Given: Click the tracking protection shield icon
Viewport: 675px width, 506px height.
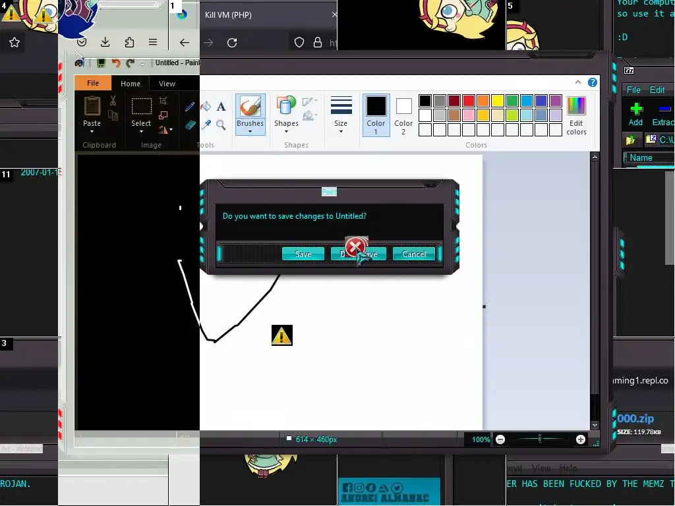Looking at the screenshot, I should coord(299,42).
